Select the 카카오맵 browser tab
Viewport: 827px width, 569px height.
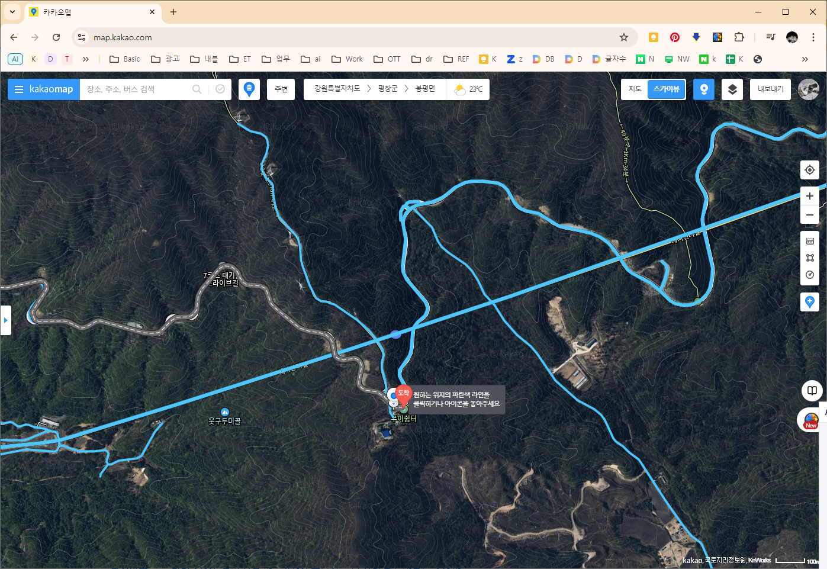coord(92,12)
